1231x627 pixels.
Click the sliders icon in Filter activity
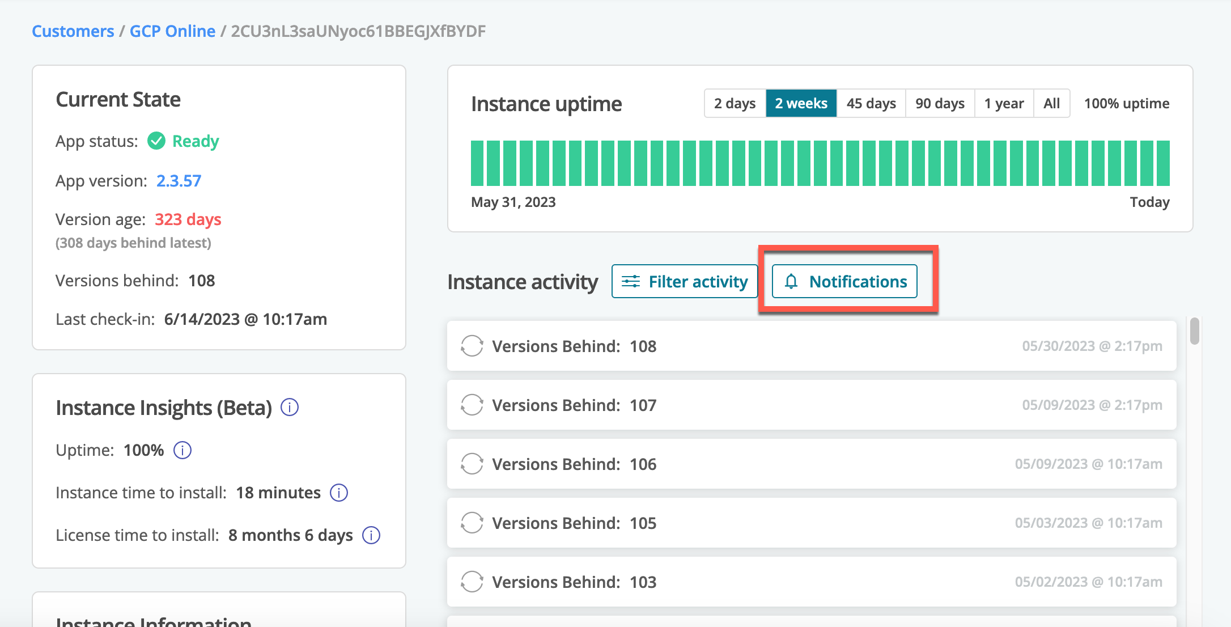pyautogui.click(x=630, y=281)
